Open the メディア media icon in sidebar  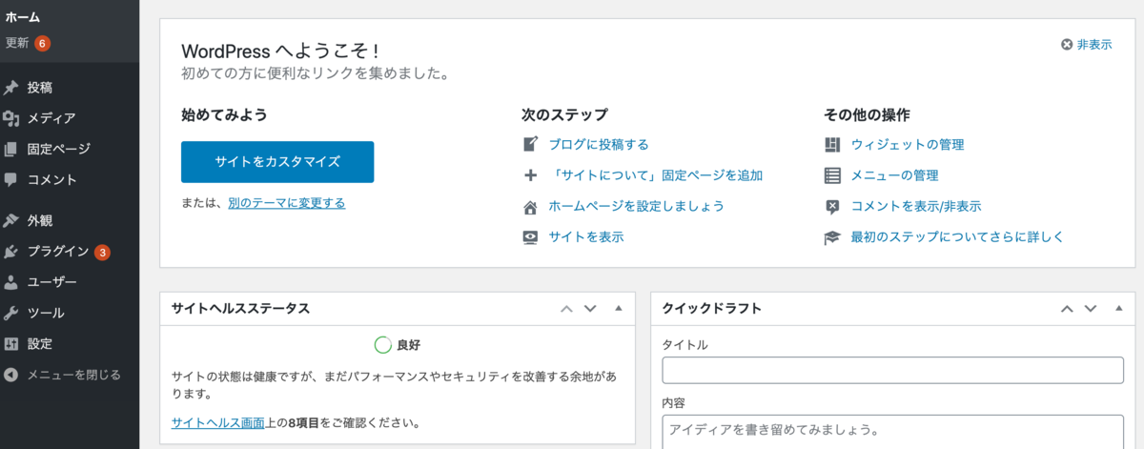(x=11, y=118)
